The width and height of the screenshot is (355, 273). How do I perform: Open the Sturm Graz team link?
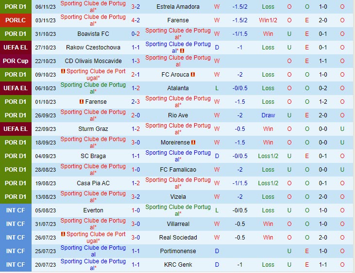click(x=93, y=129)
